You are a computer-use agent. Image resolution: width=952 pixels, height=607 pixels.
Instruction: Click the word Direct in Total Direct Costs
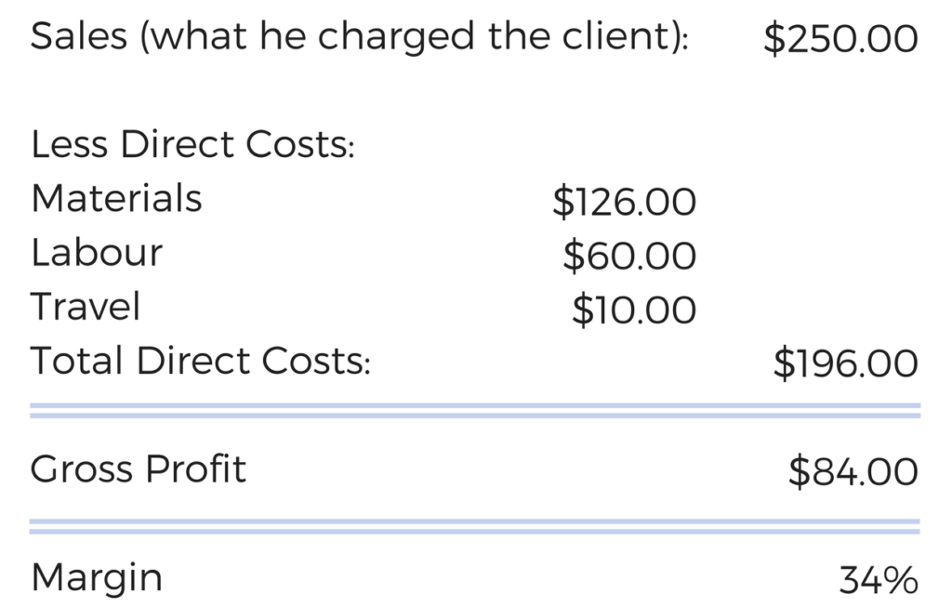point(192,361)
